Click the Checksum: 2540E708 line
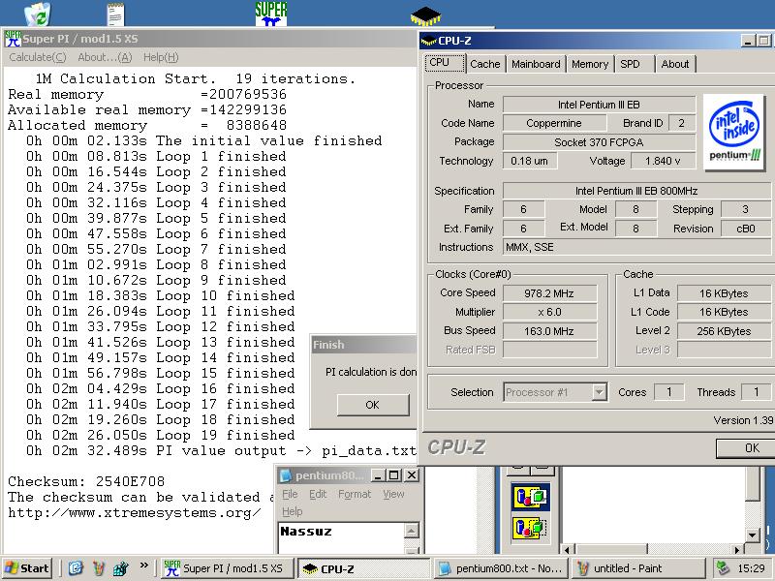The width and height of the screenshot is (775, 581). [86, 481]
